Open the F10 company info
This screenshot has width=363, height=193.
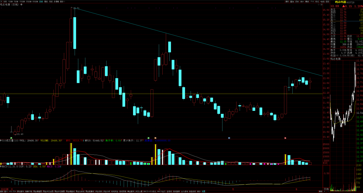point(312,2)
